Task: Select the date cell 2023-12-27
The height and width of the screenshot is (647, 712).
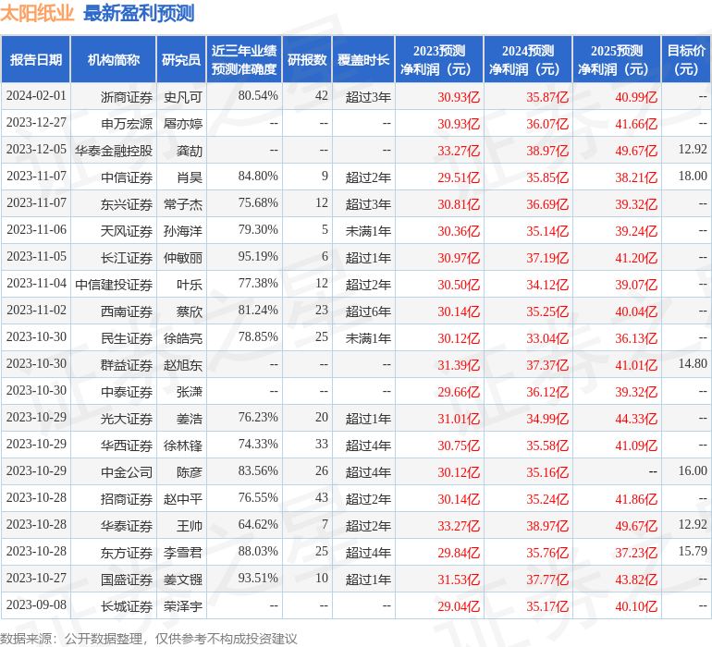Action: pyautogui.click(x=36, y=123)
